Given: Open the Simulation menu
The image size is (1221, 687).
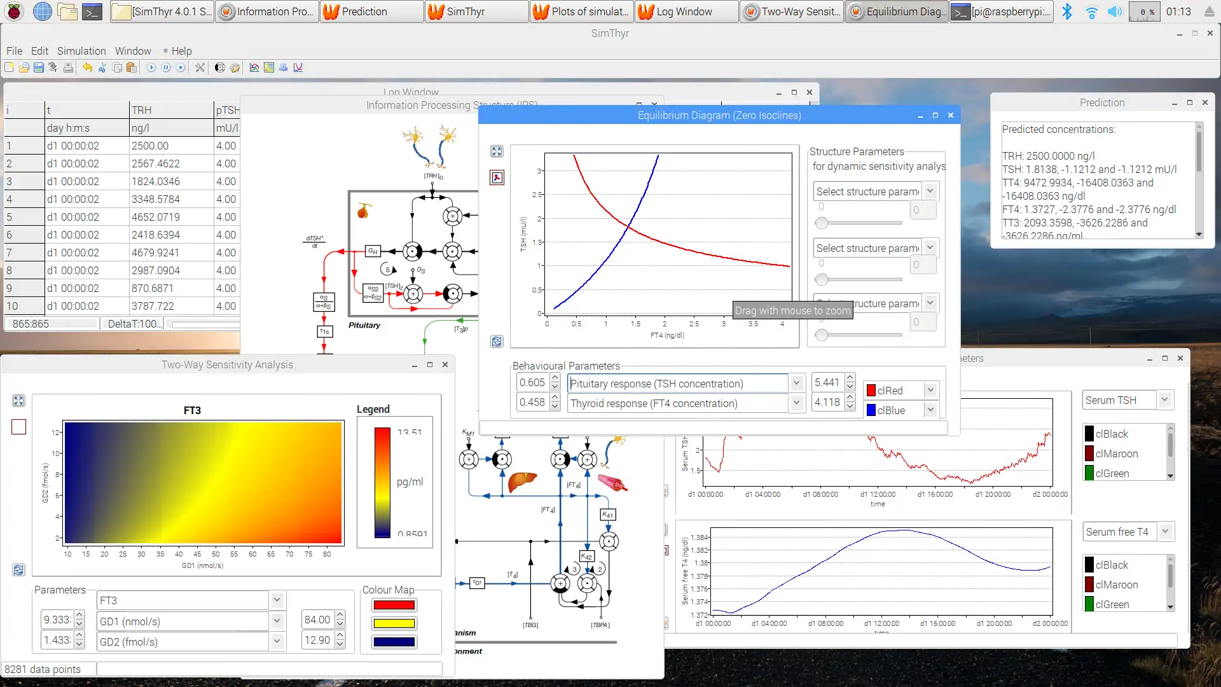Looking at the screenshot, I should 81,50.
